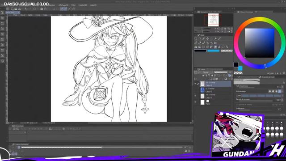
Task: Select the Auto select wand tool
Action: [x=215, y=38]
